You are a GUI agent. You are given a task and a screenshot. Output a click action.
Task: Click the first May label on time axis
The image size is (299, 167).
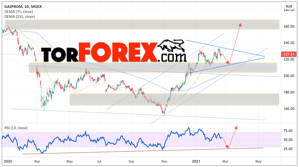click(70, 161)
